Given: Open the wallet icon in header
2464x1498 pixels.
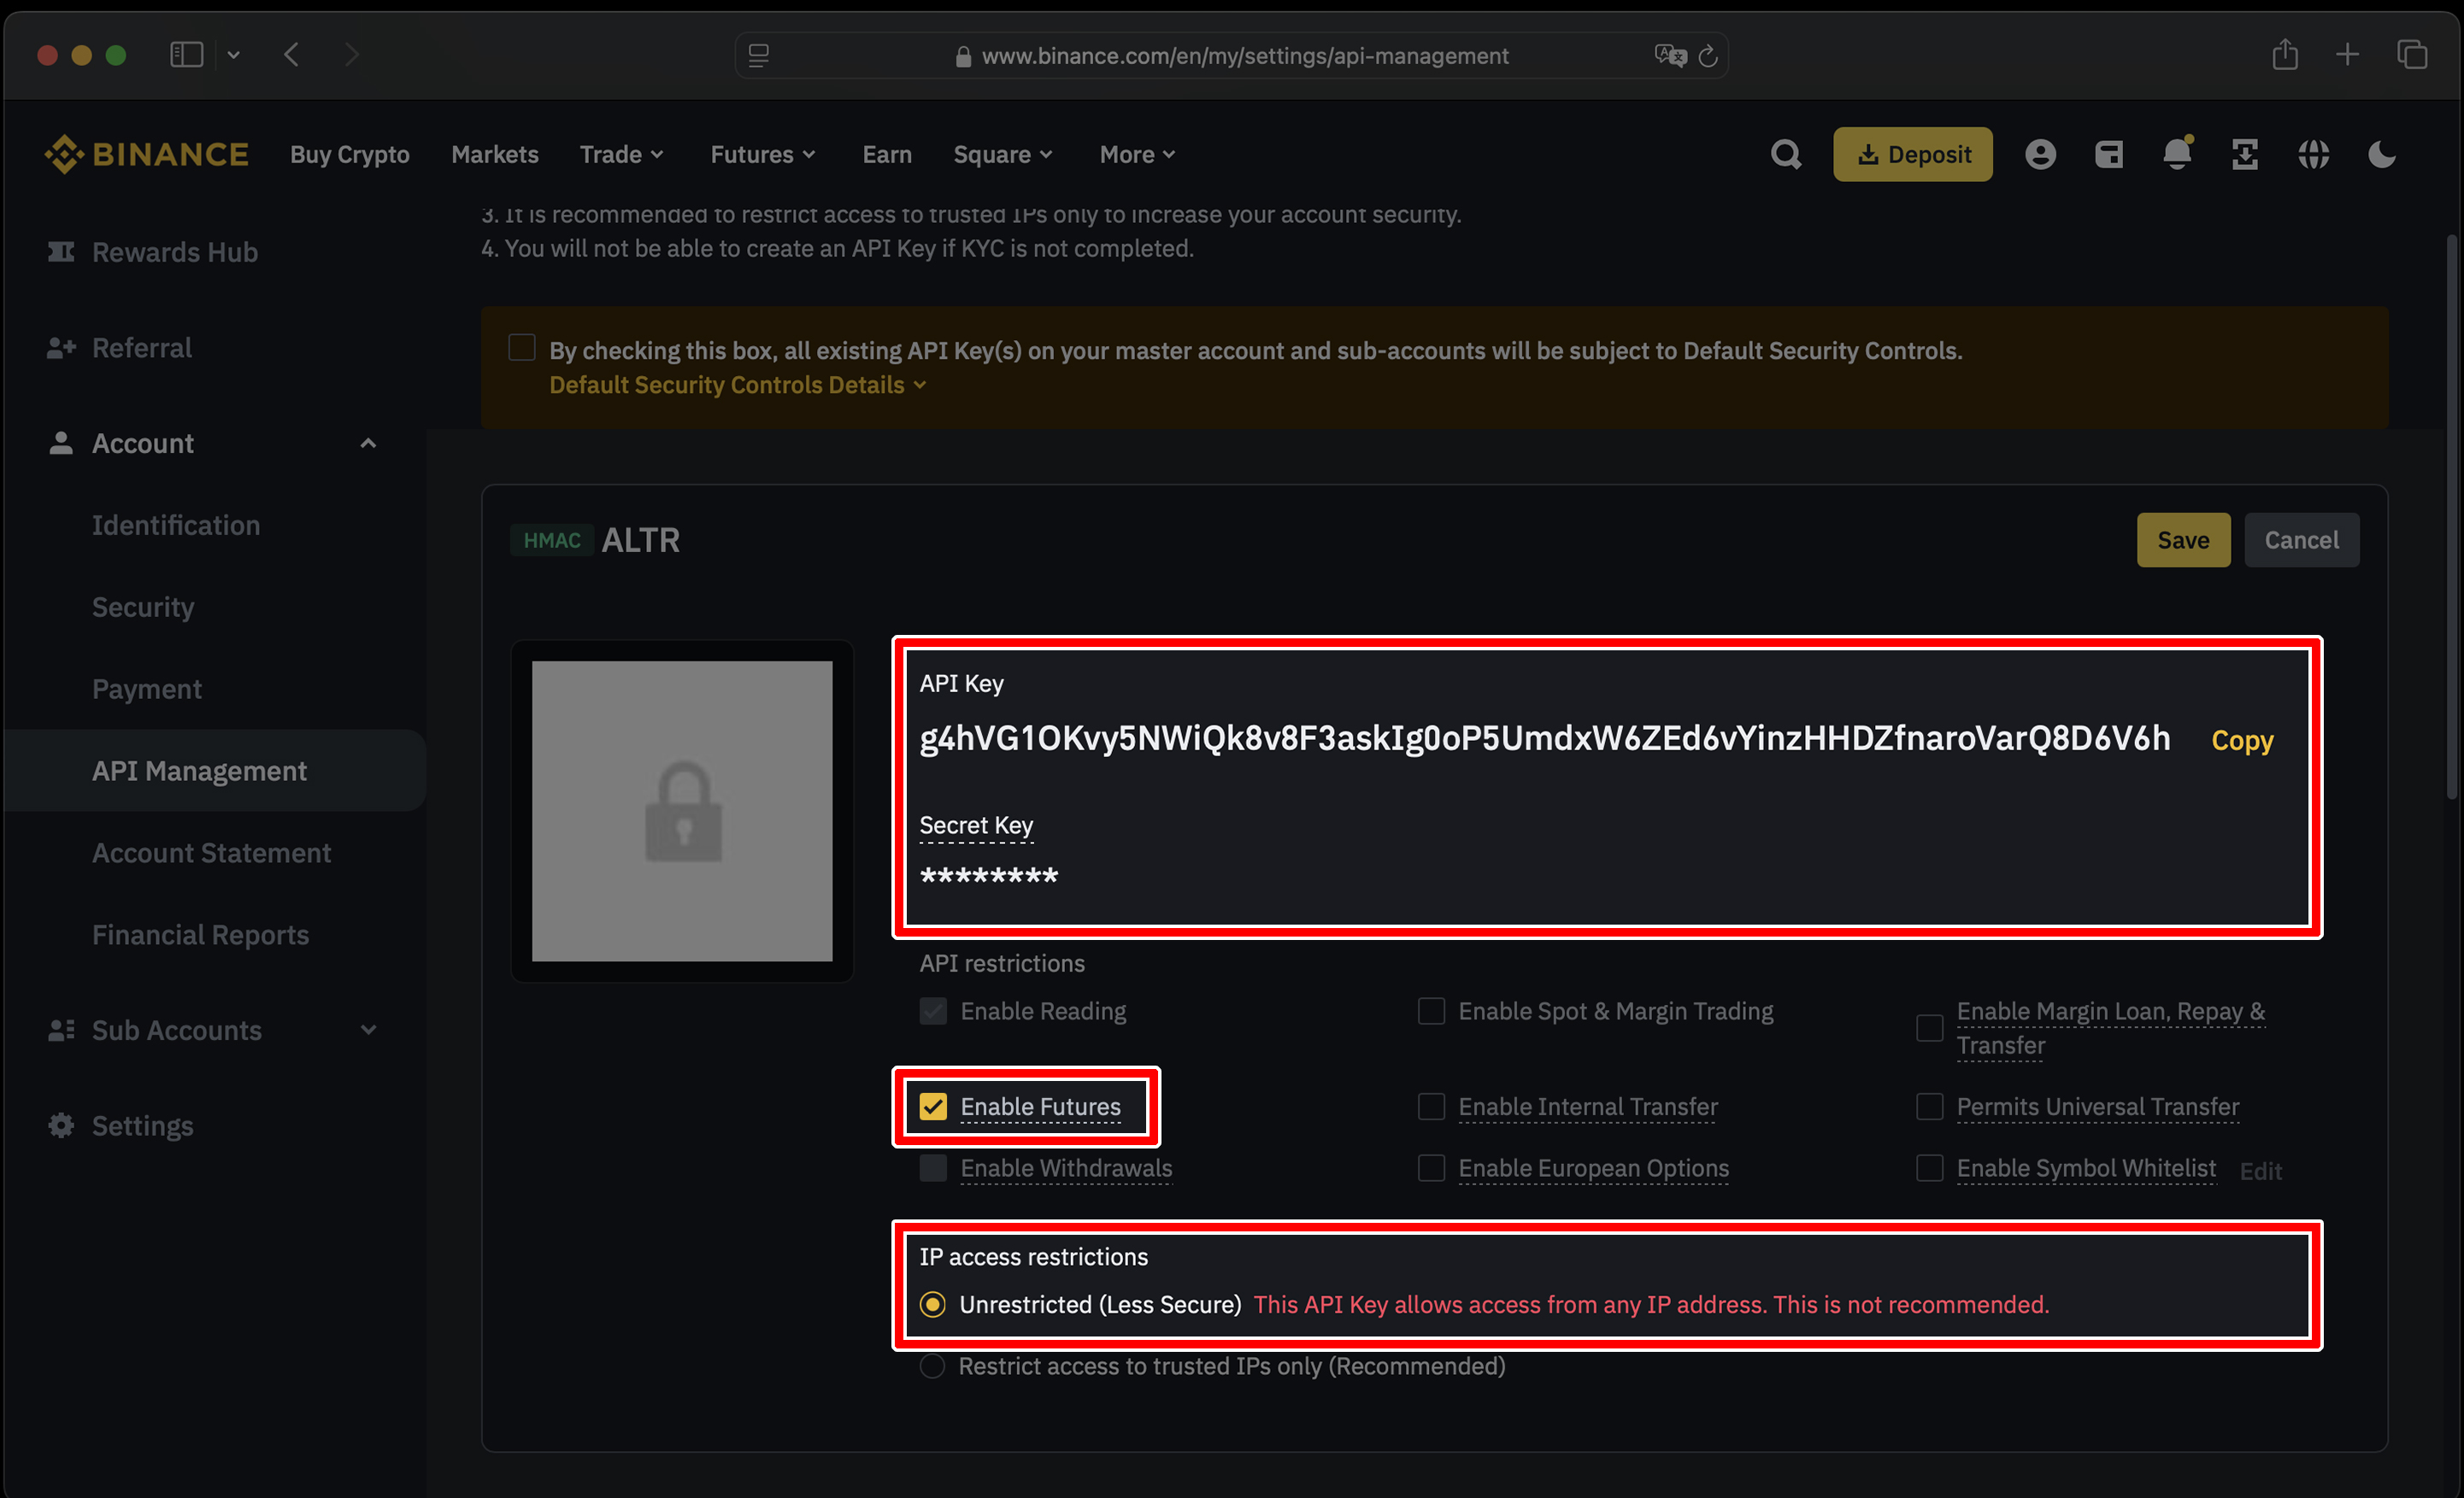Looking at the screenshot, I should tap(2109, 154).
